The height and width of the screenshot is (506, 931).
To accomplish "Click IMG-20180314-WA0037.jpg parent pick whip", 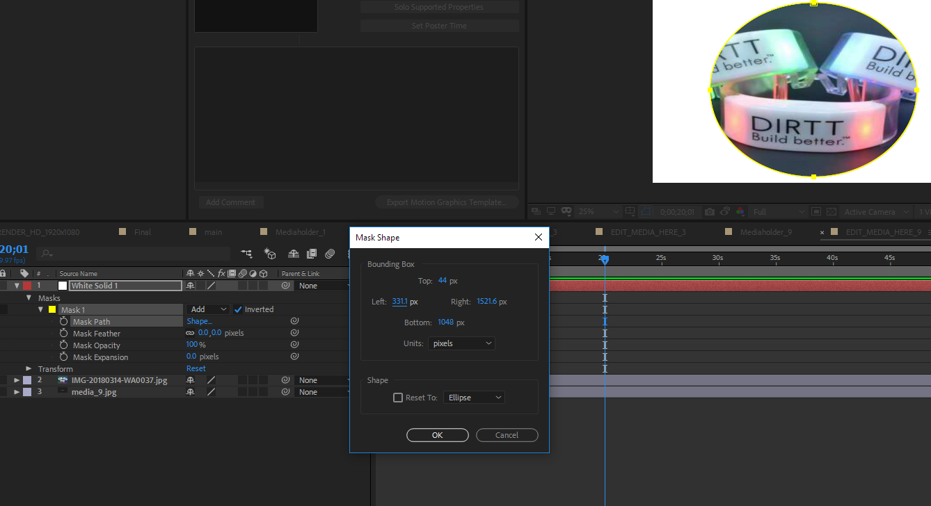I will click(285, 380).
